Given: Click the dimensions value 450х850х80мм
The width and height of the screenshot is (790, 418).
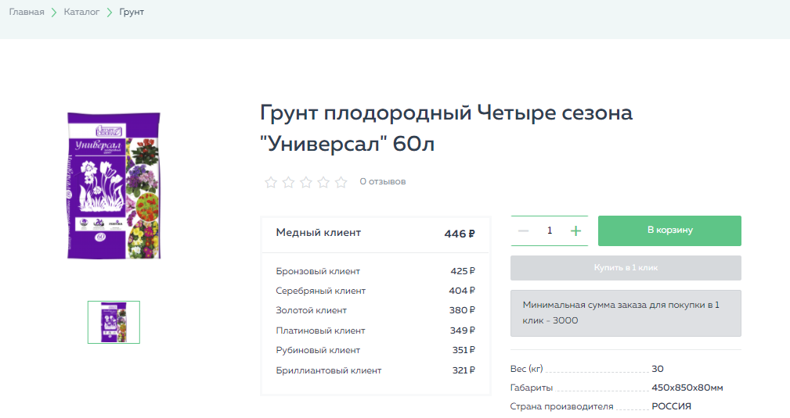Looking at the screenshot, I should (687, 388).
